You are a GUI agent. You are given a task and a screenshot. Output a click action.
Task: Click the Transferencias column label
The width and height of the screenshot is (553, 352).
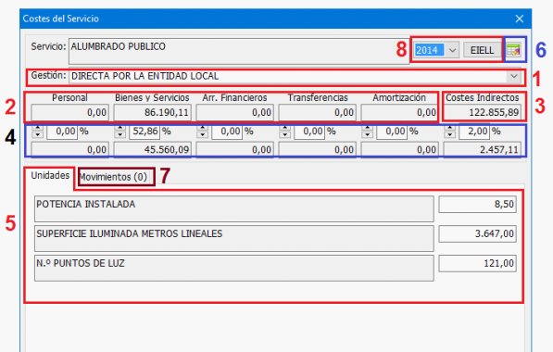[318, 97]
